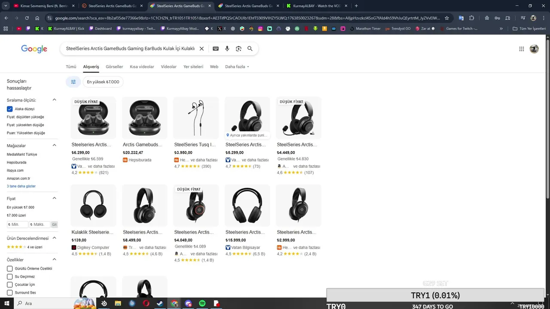Image resolution: width=550 pixels, height=309 pixels.
Task: Filter by MediaMarkt Türkiye store
Action: coord(22,154)
